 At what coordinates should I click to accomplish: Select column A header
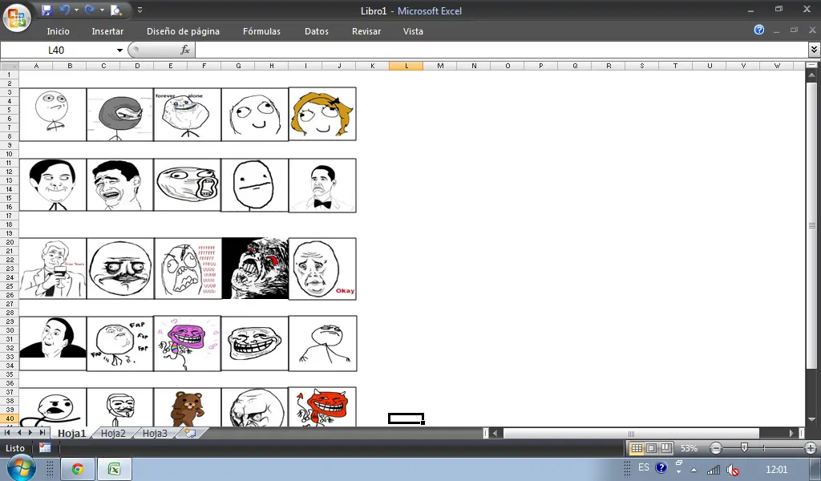click(x=36, y=66)
